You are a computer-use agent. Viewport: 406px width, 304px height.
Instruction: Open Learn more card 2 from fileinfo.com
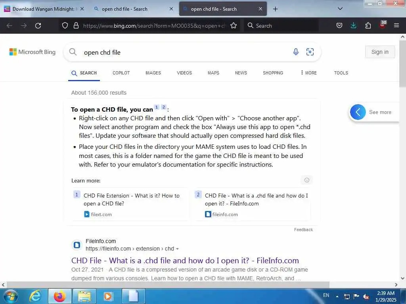pyautogui.click(x=253, y=204)
